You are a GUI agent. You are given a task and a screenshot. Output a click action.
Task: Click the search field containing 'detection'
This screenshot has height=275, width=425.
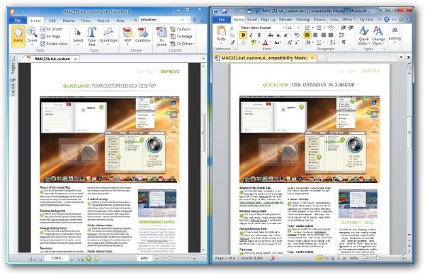(x=161, y=20)
